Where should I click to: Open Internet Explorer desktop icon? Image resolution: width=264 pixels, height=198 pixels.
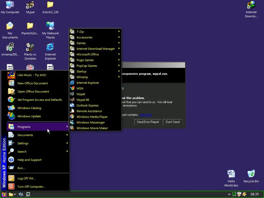50,51
